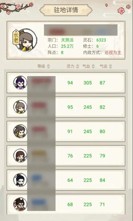Sort cultivators by 灵力 column

tap(73, 66)
